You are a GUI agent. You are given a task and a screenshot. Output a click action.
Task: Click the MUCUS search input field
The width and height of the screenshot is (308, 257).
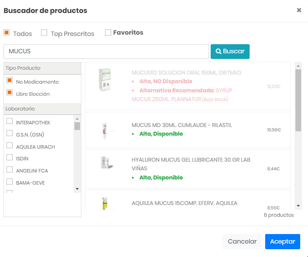point(106,52)
